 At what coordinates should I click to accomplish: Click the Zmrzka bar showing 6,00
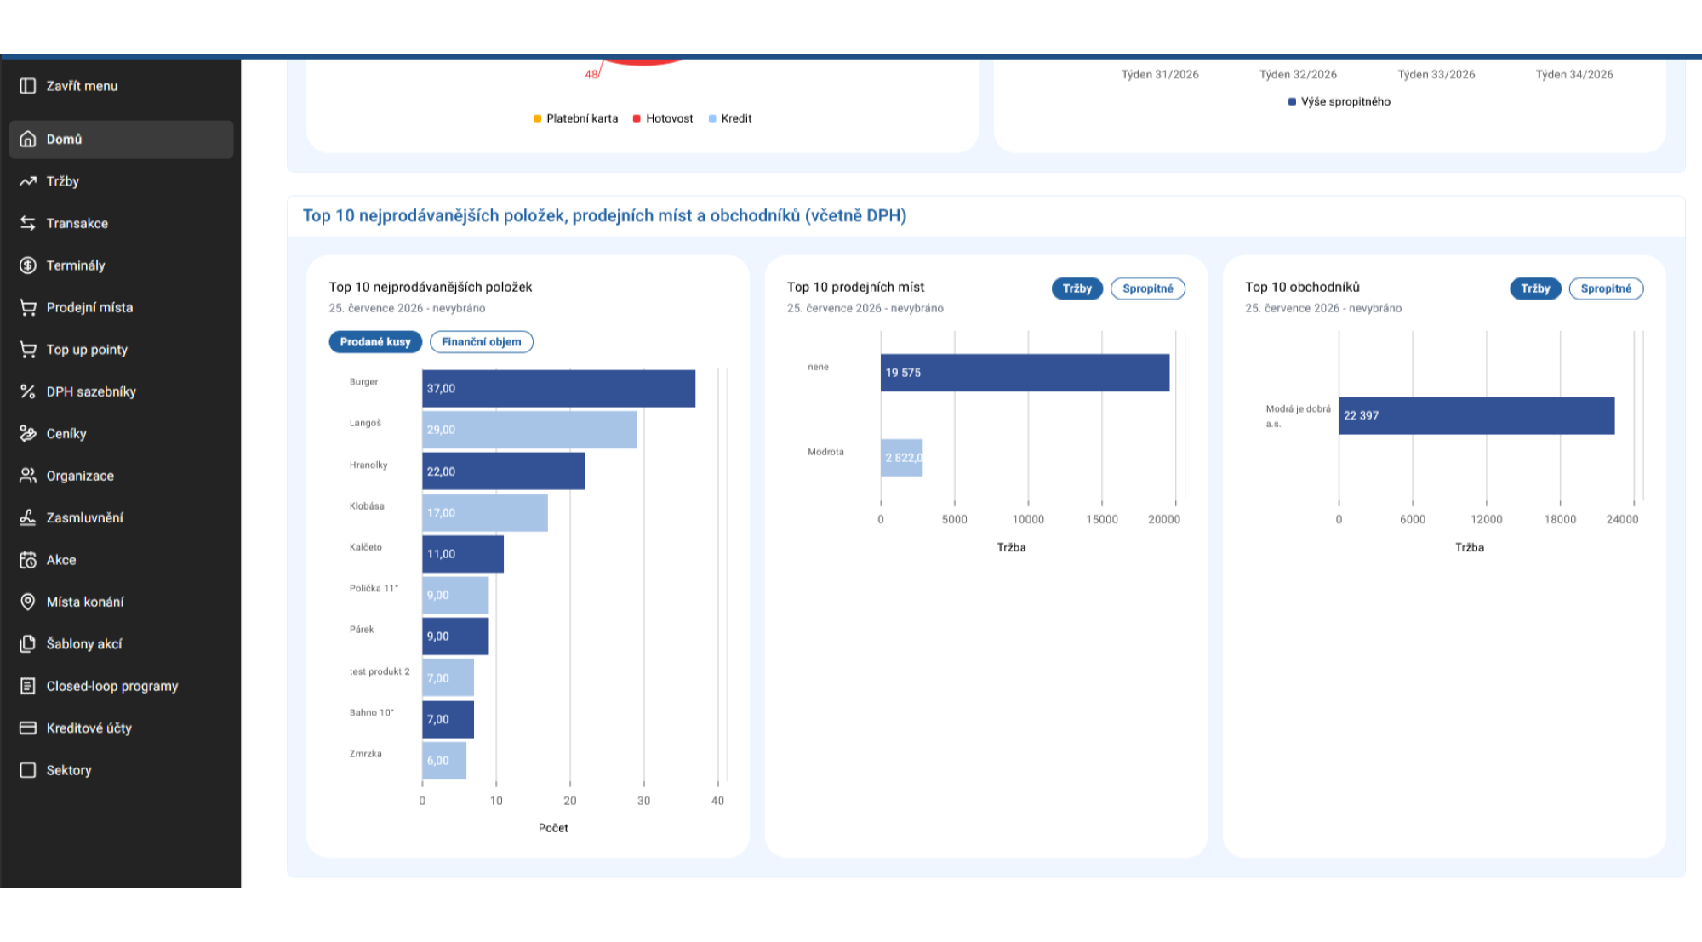(444, 761)
